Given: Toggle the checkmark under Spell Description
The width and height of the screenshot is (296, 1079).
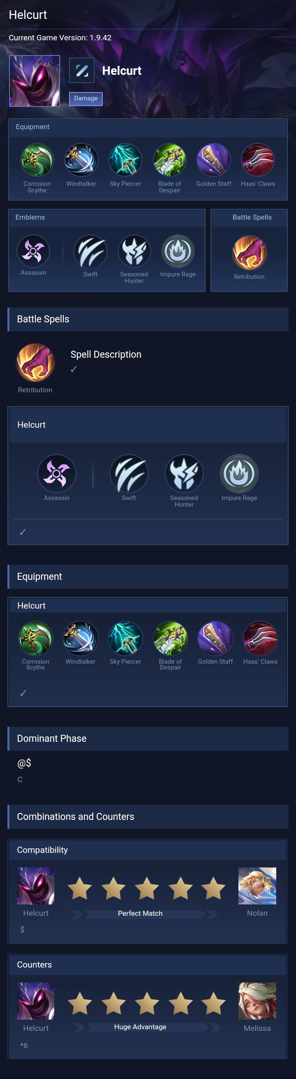Looking at the screenshot, I should [74, 369].
